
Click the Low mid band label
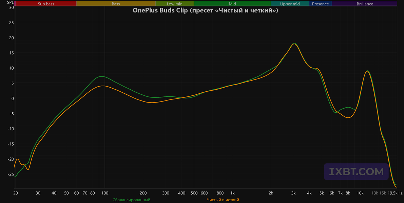click(174, 4)
